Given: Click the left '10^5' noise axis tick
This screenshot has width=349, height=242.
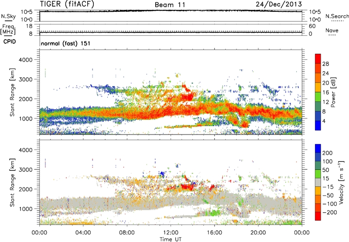Looking at the screenshot, I should tap(27, 12).
